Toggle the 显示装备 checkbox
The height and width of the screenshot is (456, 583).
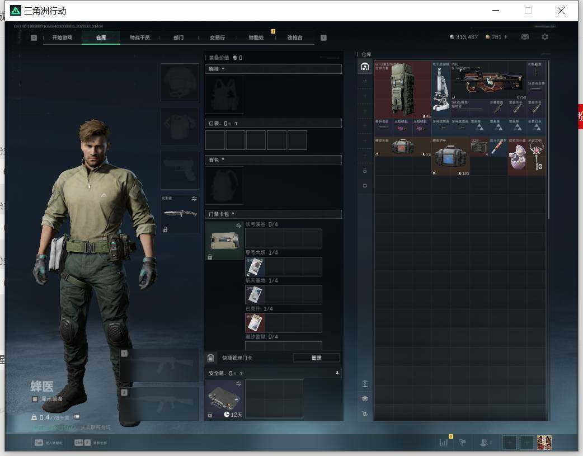35,399
